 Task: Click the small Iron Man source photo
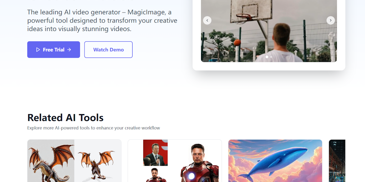tap(156, 175)
